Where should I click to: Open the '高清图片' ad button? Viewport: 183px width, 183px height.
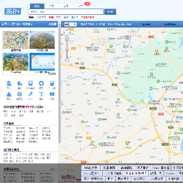pos(127,168)
